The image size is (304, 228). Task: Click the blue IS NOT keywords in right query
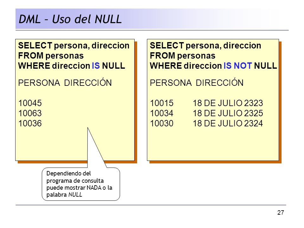(238, 66)
